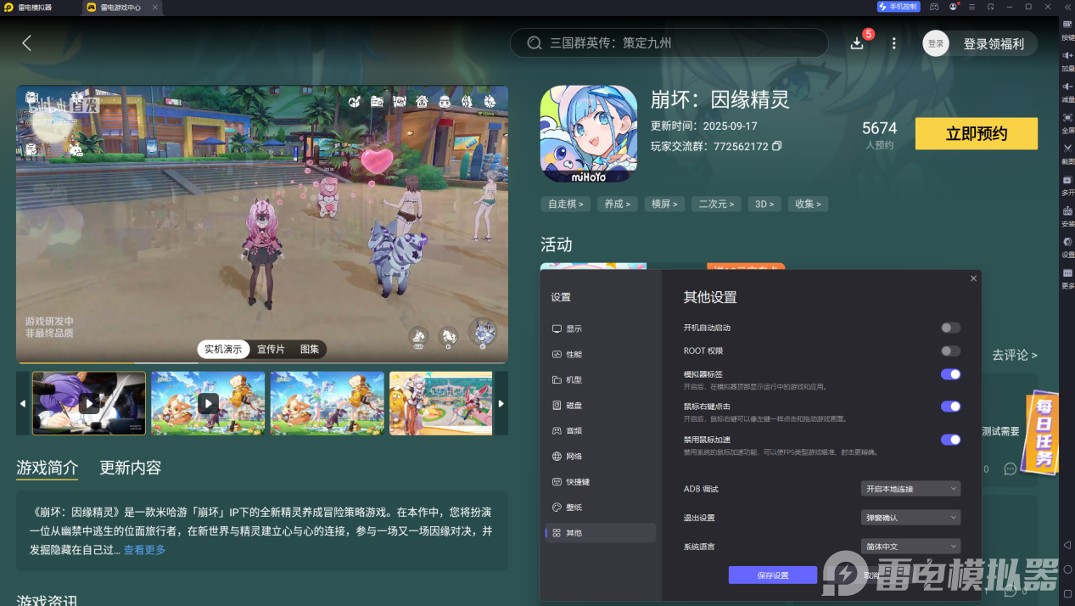This screenshot has width=1075, height=606.
Task: Click the 登录 avatar circle
Action: coord(936,43)
